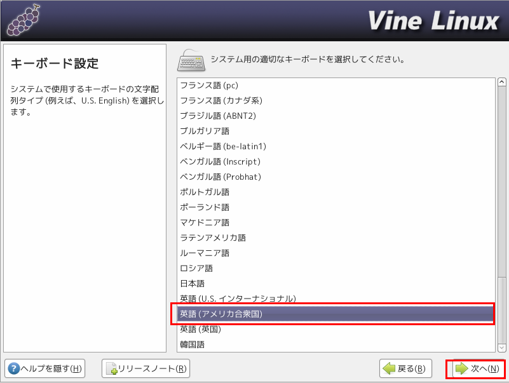Select 英語 (U.S. インターナショナル) keyboard

336,299
